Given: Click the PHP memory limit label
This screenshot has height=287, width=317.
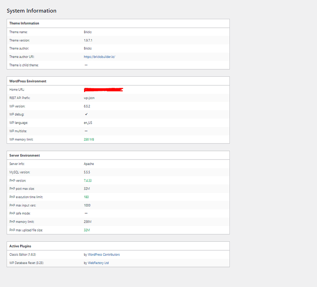Looking at the screenshot, I should coord(22,222).
